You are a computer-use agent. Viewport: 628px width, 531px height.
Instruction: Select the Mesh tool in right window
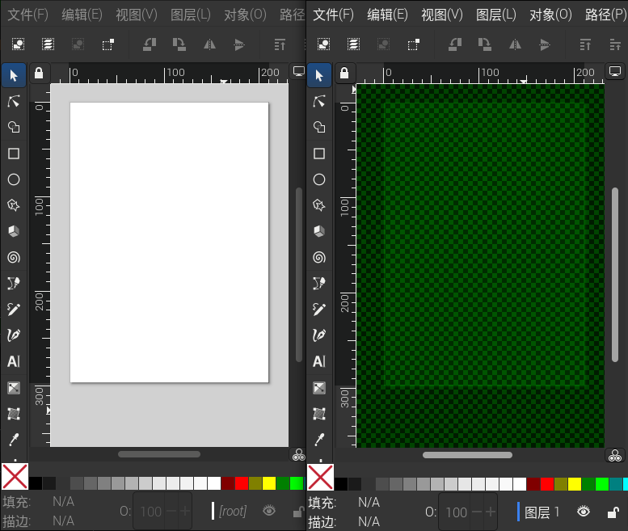point(319,414)
